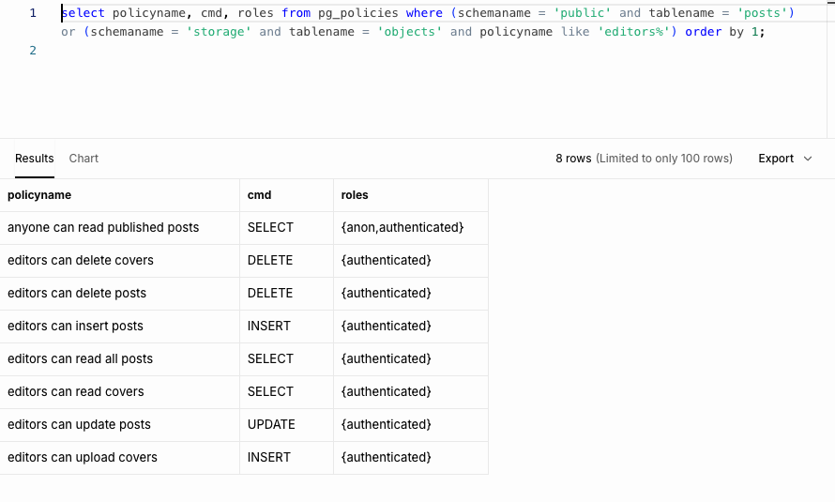The height and width of the screenshot is (502, 835).
Task: Click the cmd column header
Action: [x=286, y=195]
